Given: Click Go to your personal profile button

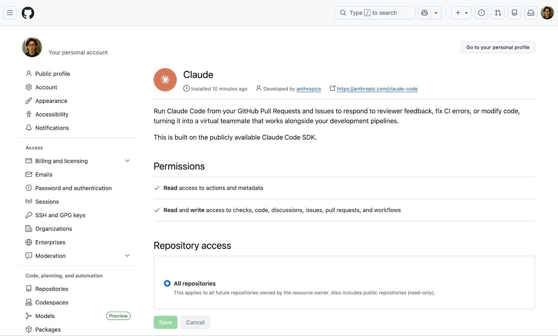Looking at the screenshot, I should click(x=498, y=47).
